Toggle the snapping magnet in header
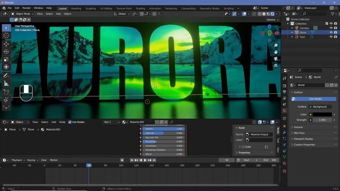Screen dimensions: 340x191 [142, 14]
